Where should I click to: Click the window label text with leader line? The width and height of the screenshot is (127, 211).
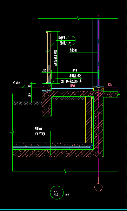click(x=73, y=50)
